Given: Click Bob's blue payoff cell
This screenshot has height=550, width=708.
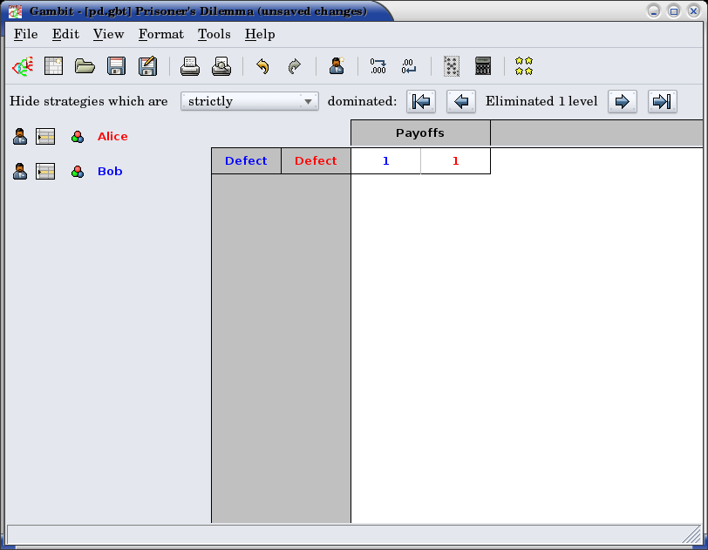Looking at the screenshot, I should [x=385, y=161].
